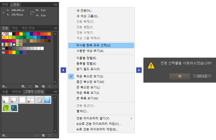Image resolution: width=216 pixels, height=140 pixels.
Task: Choose 중간 축소판 보기(M) view option
Action: click(x=101, y=82)
